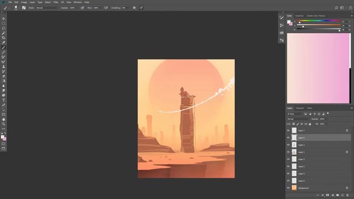Viewport: 354px width, 199px height.
Task: Open workspace switcher icon top right
Action: pyautogui.click(x=342, y=8)
